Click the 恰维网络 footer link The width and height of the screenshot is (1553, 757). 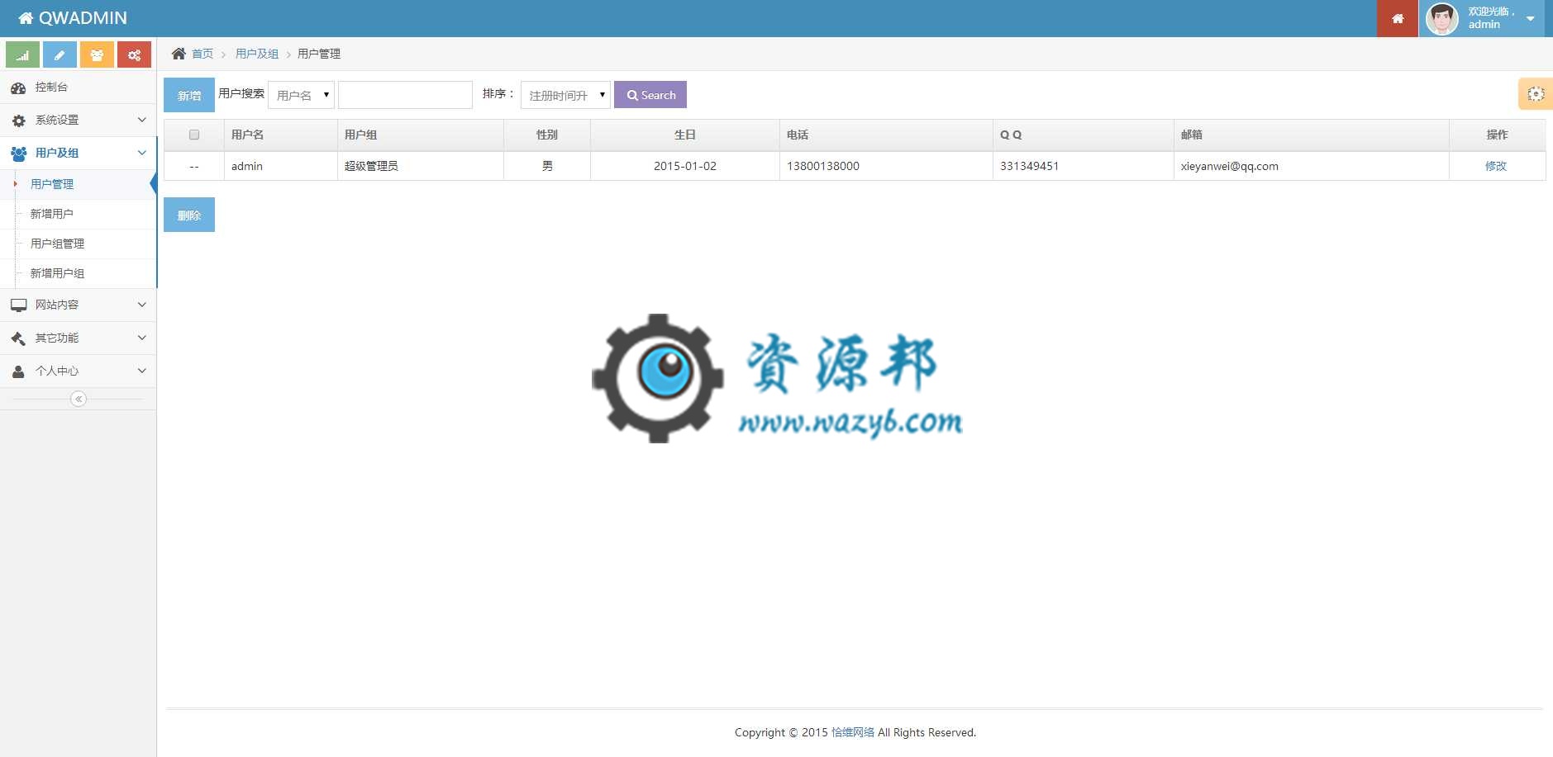853,732
